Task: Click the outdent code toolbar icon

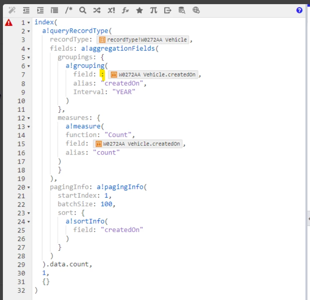Action: (26, 10)
